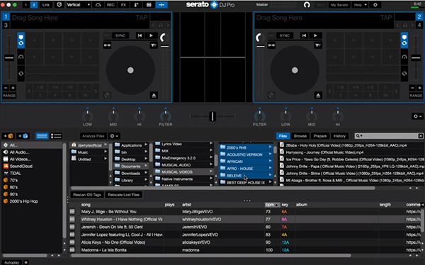
Task: Switch to the History tab
Action: point(339,136)
